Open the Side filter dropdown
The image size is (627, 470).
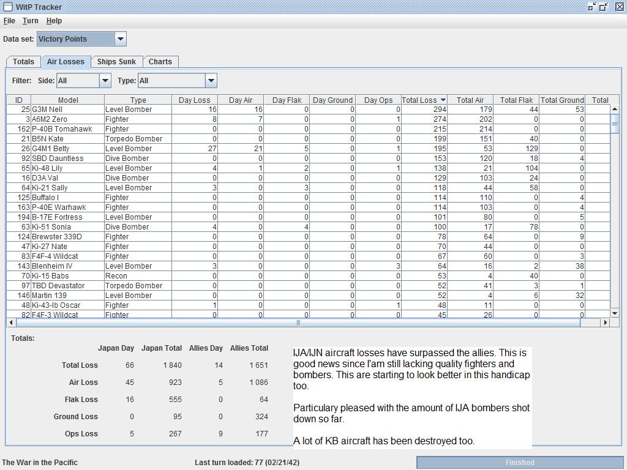(105, 81)
